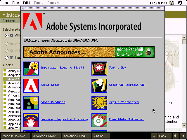
Task: Open the Adobe Acrobat icon
Action: 99,86
